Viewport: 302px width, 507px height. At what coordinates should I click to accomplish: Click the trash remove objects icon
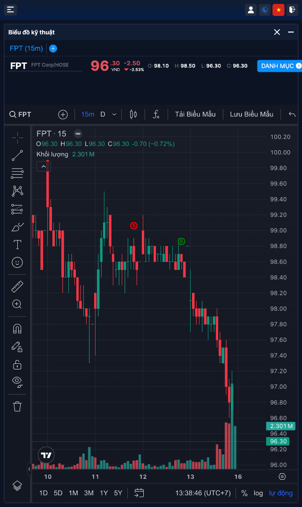[17, 407]
